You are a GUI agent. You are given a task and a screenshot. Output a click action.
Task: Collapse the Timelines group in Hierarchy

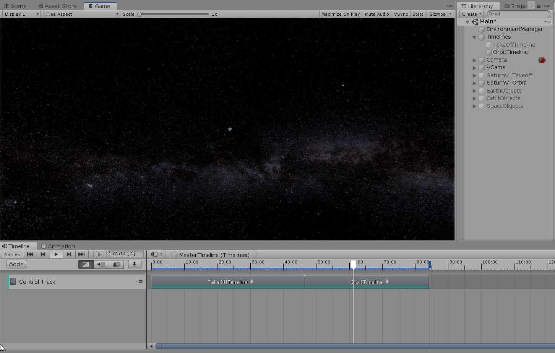(x=474, y=37)
